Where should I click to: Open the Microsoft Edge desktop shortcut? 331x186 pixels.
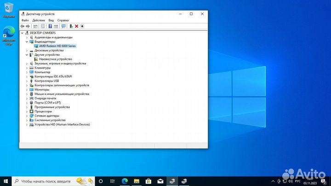[x=9, y=35]
